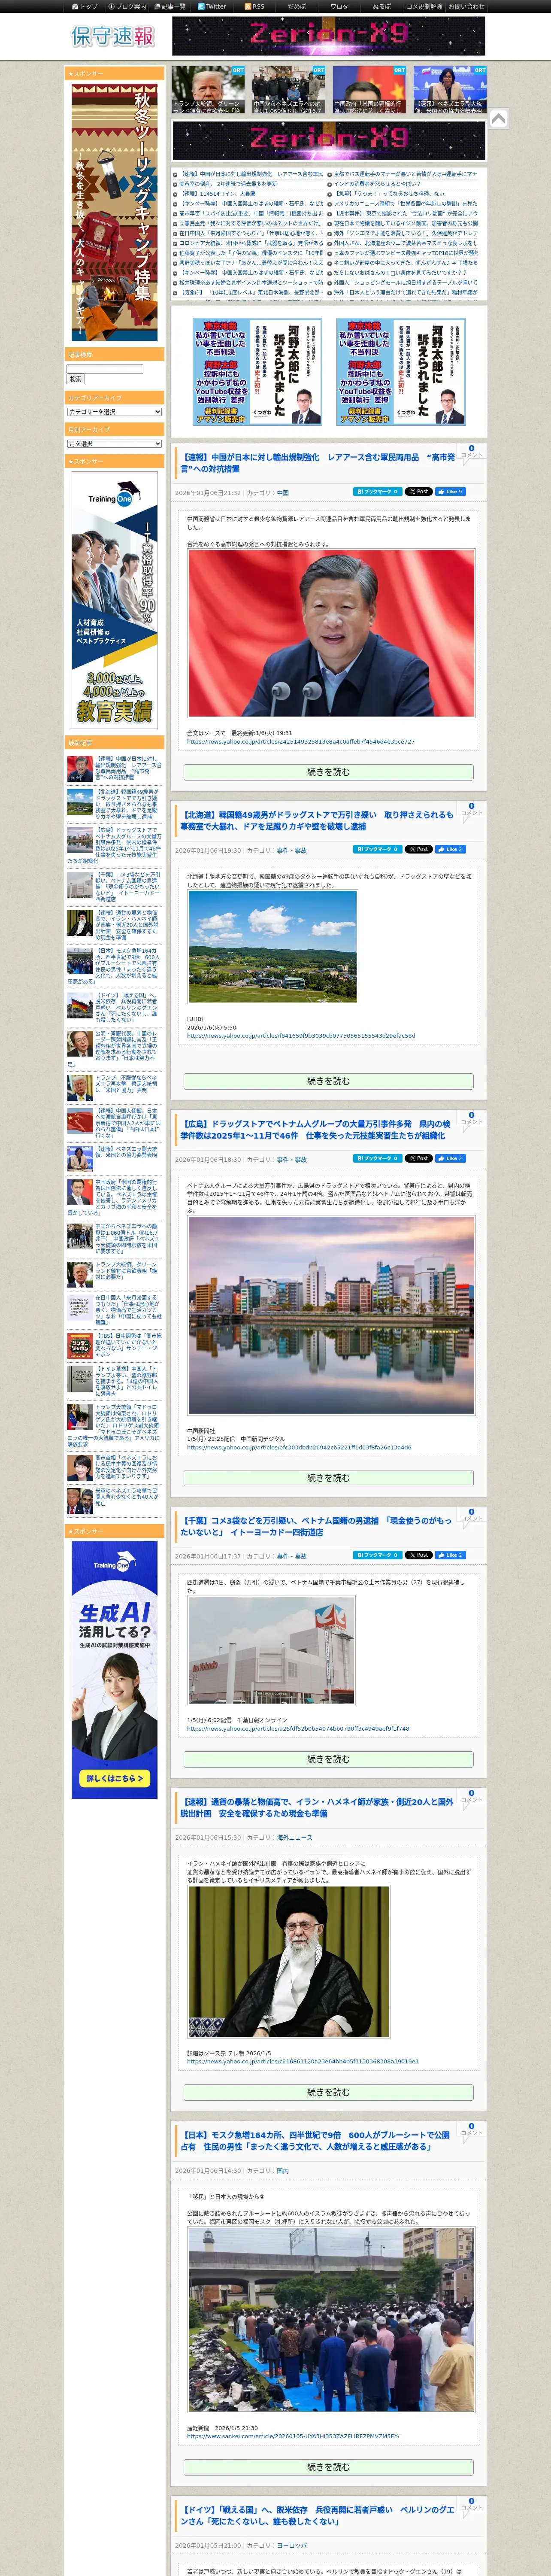Image resolution: width=551 pixels, height=2576 pixels.
Task: Open the 北海道 drugstore shoplifting article title
Action: (317, 821)
